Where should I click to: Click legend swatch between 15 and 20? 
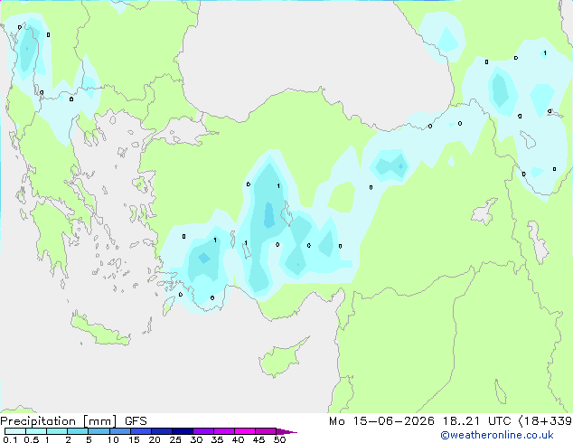(140, 431)
